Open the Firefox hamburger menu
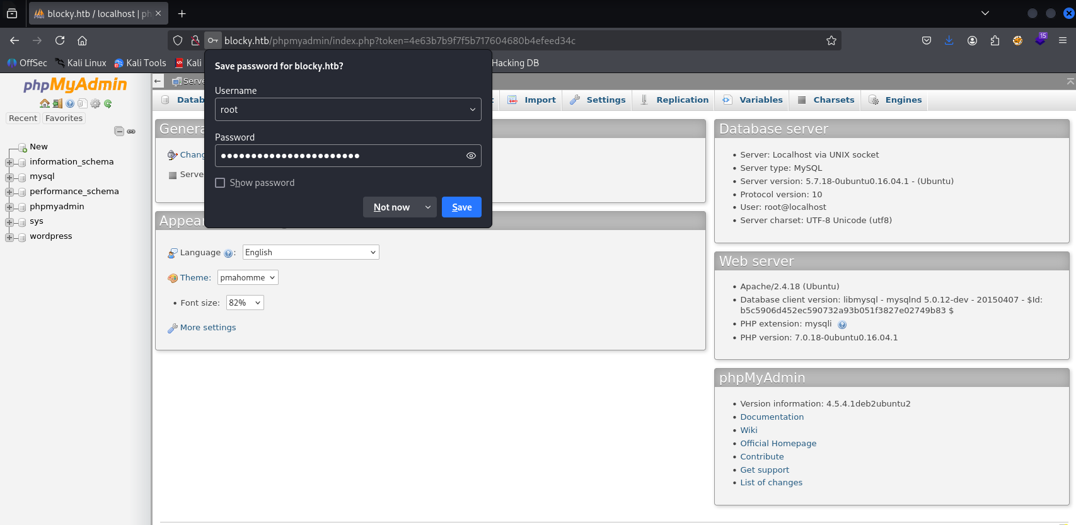Image resolution: width=1076 pixels, height=525 pixels. 1063,40
